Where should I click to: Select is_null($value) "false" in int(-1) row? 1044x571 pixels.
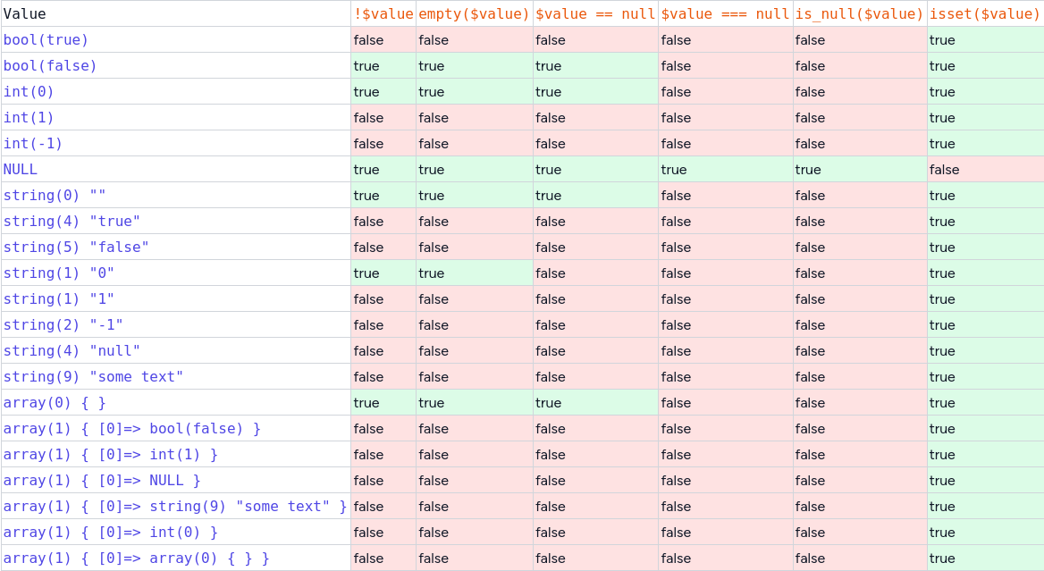click(x=860, y=144)
